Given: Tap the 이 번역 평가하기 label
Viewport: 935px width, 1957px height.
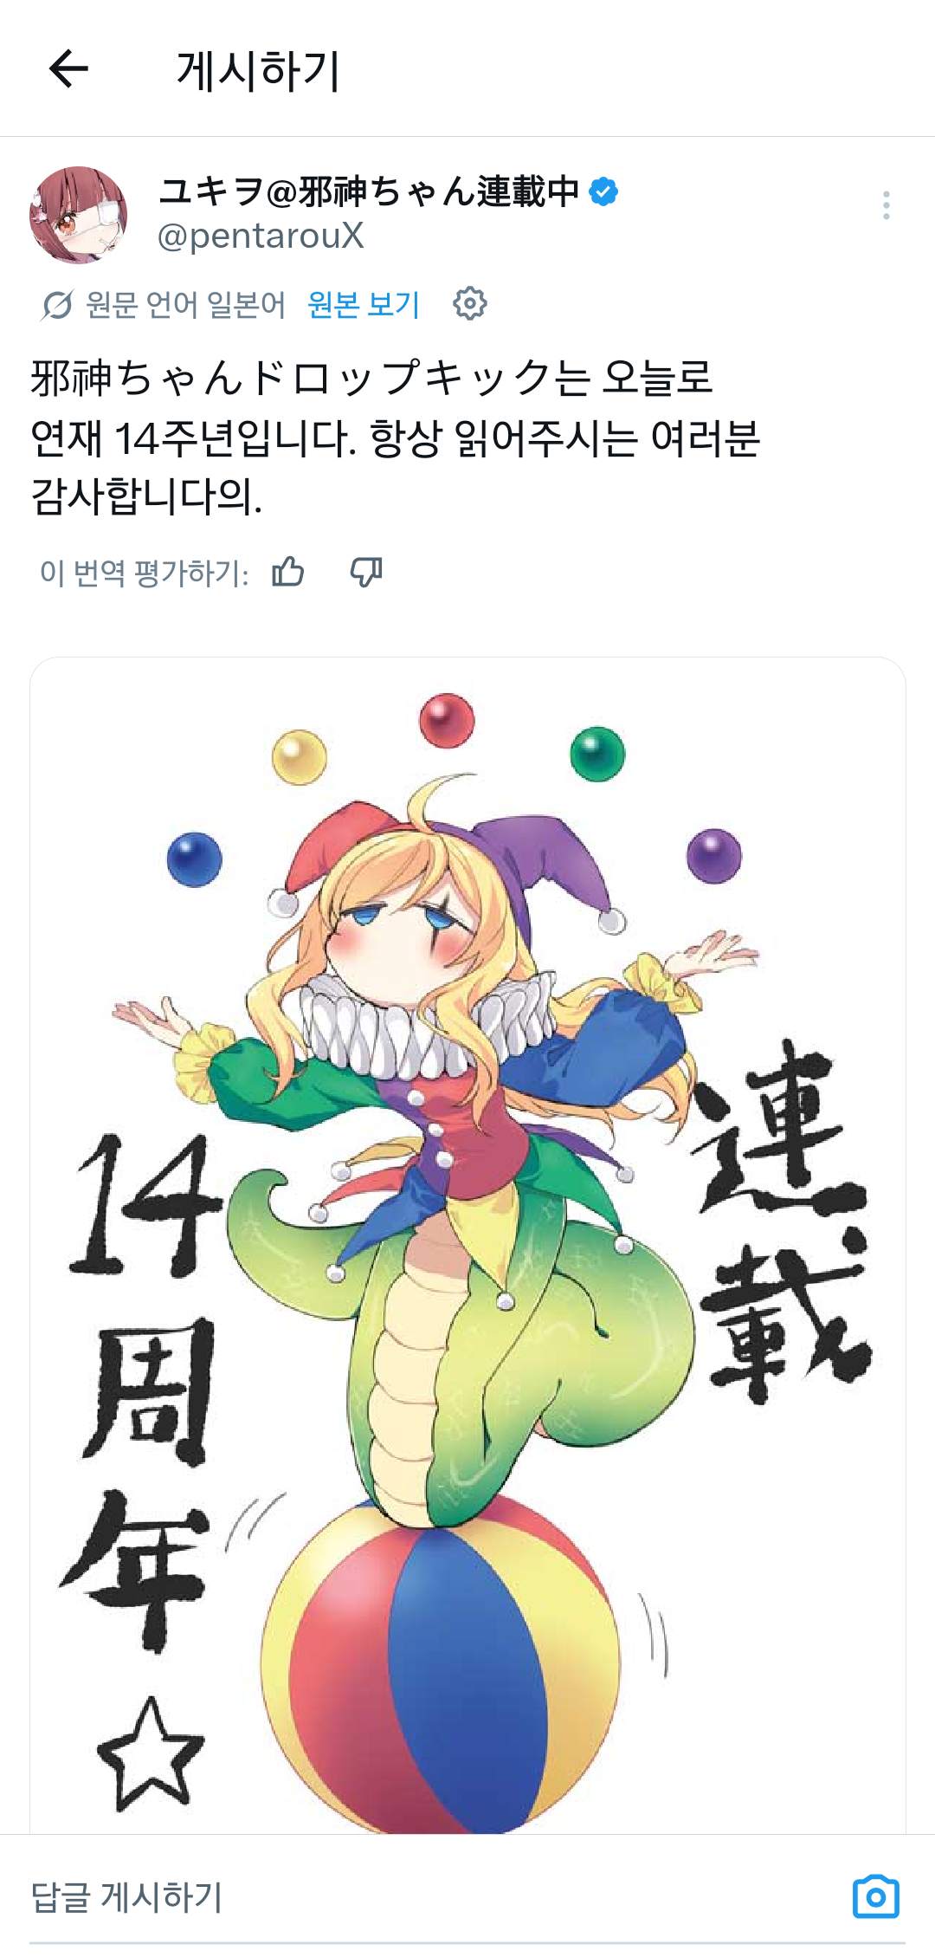Looking at the screenshot, I should pos(145,573).
